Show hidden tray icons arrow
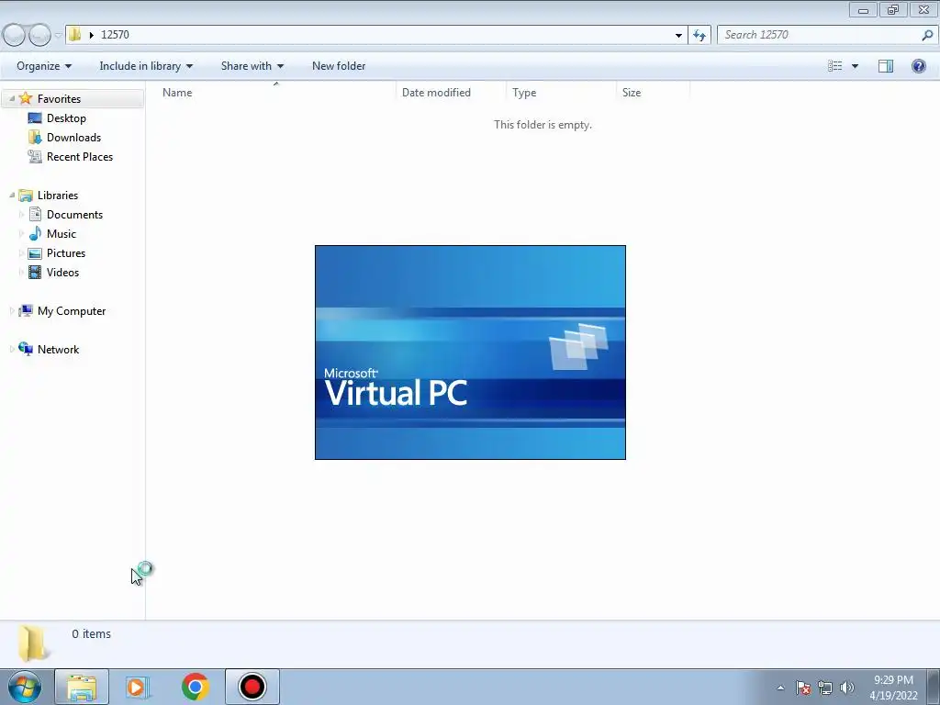Image resolution: width=940 pixels, height=705 pixels. 780,688
